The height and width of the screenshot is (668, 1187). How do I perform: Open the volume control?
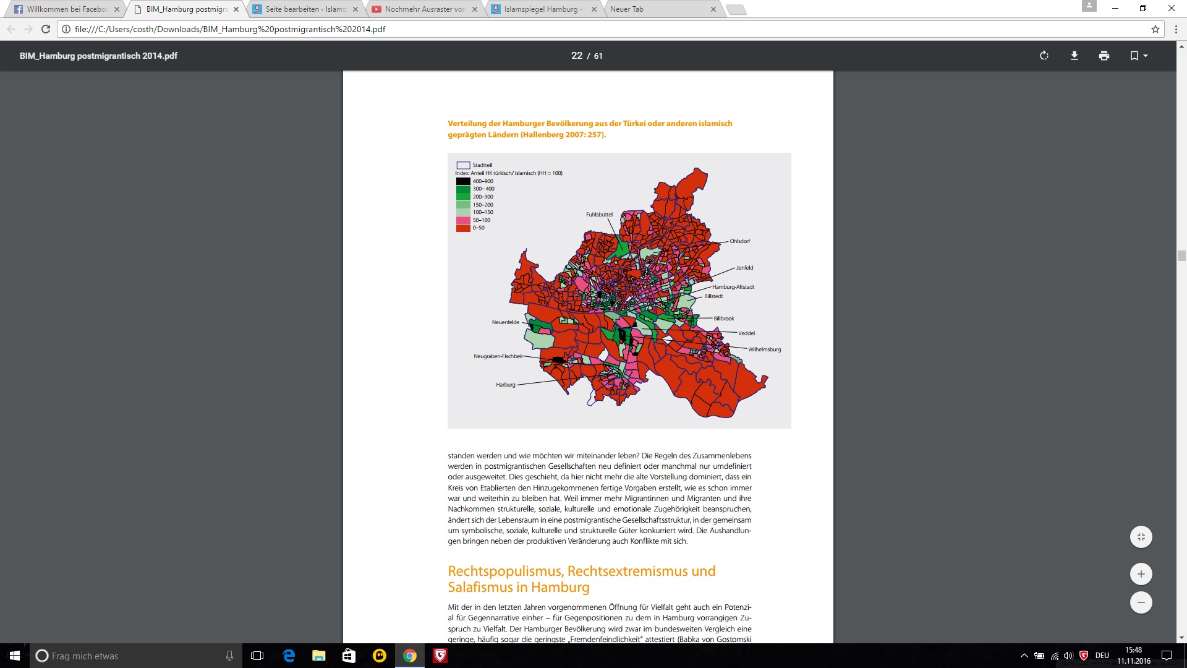(x=1069, y=656)
